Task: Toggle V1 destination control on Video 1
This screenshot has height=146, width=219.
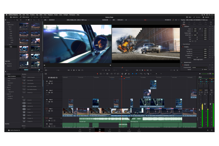Action: (47, 109)
